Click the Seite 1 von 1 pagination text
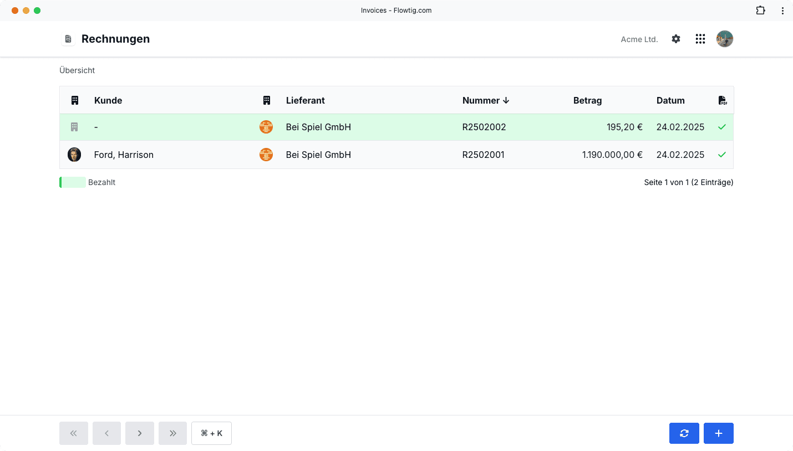Viewport: 793px width, 451px height. 689,182
